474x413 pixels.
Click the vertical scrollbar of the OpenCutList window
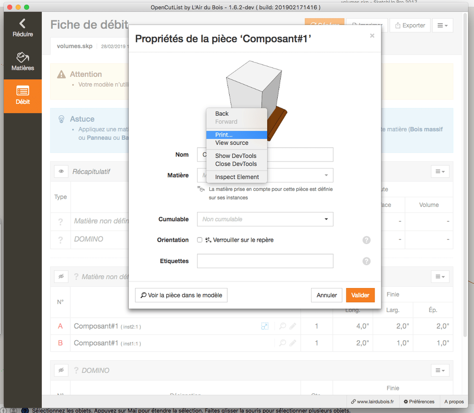pos(465,175)
